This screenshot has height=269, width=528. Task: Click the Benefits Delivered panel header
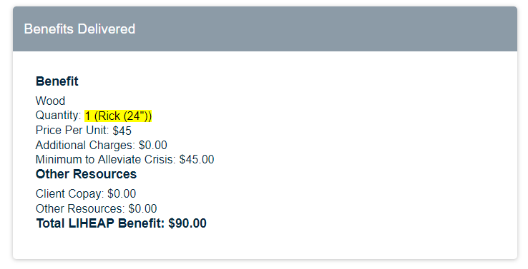(265, 29)
